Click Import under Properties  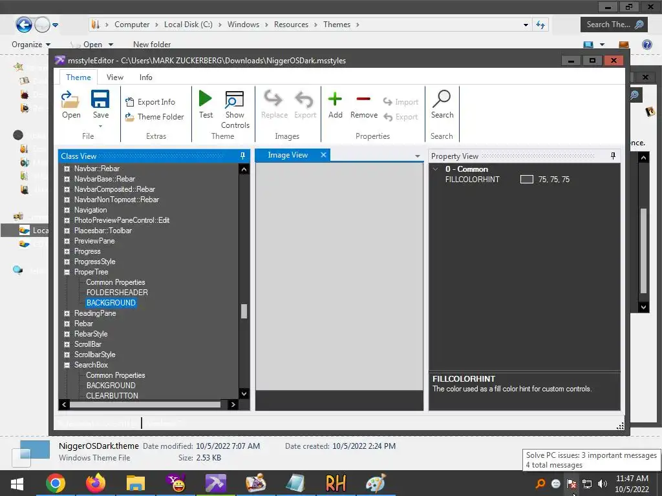[401, 101]
